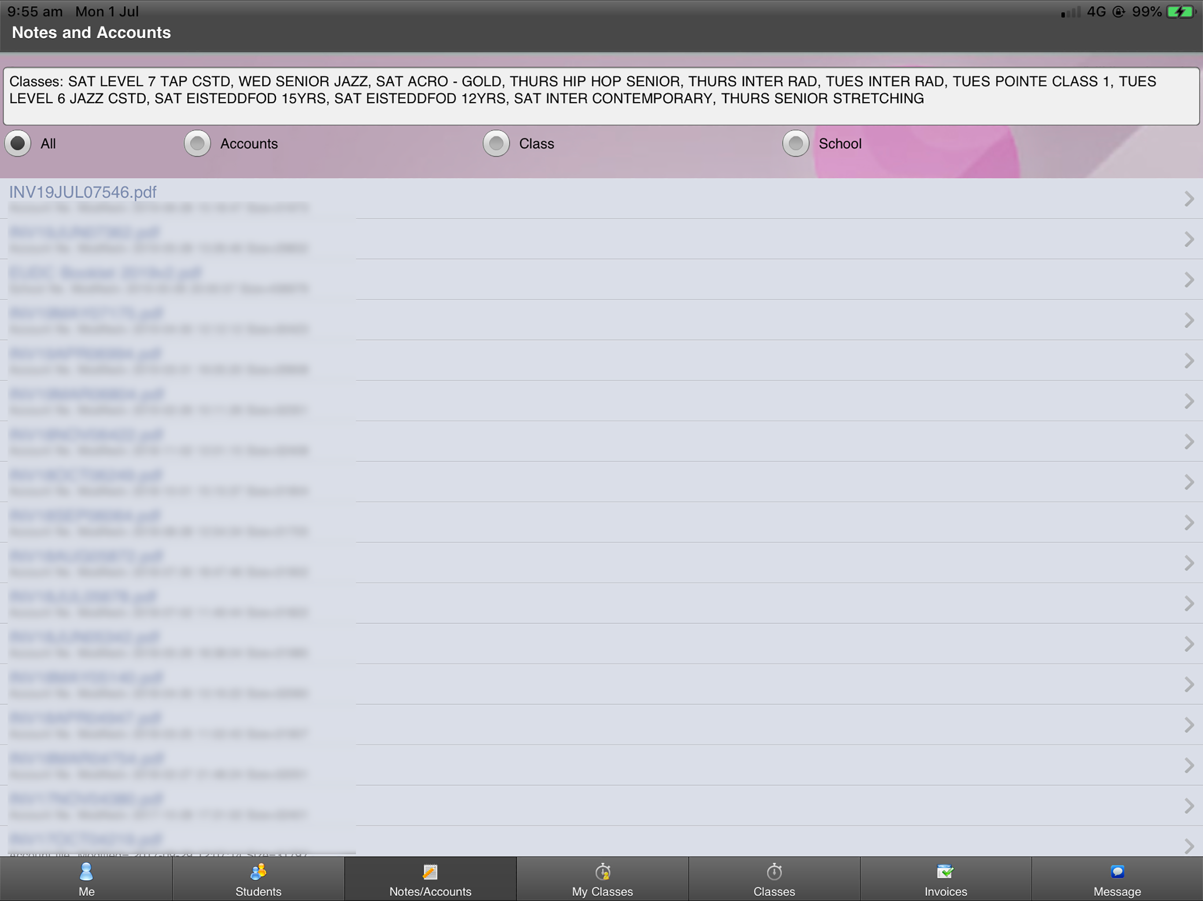Tap the 9:55 am clock
1203x901 pixels.
coord(35,11)
